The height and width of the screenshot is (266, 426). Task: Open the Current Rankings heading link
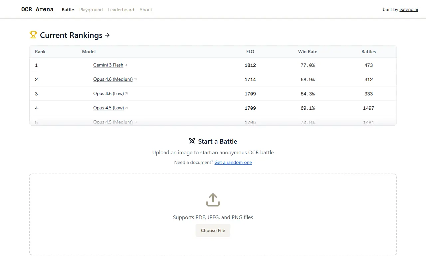(x=75, y=35)
